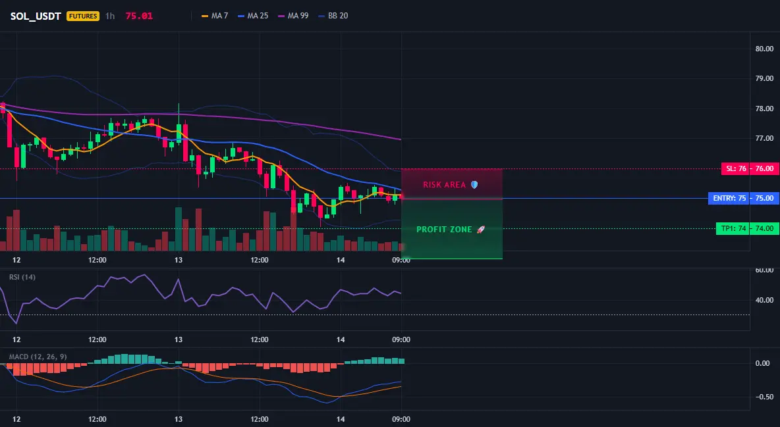Click the 12 date label under the MACD pane
The image size is (780, 427).
(16, 419)
